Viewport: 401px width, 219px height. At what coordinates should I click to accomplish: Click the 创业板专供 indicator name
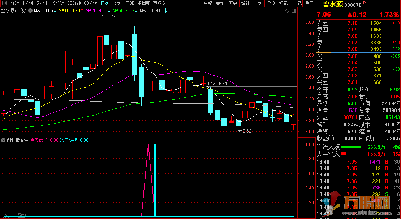17,140
